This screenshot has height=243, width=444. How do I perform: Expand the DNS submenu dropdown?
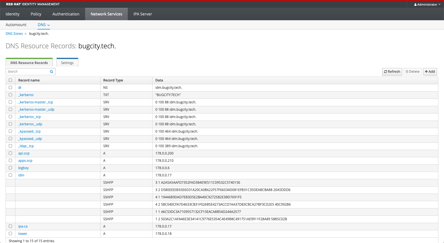(44, 25)
